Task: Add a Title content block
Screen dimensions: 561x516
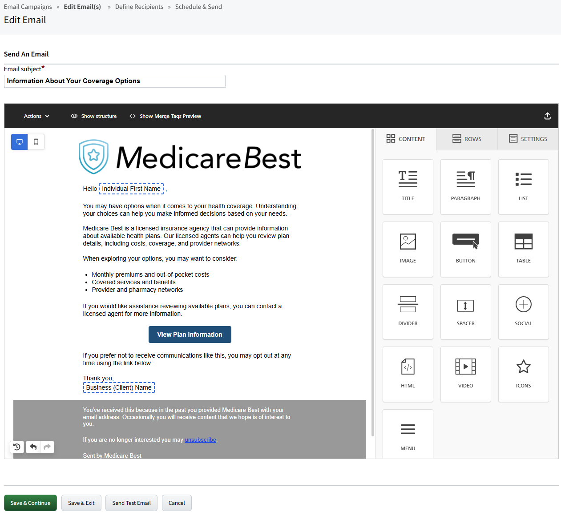Action: click(x=408, y=187)
